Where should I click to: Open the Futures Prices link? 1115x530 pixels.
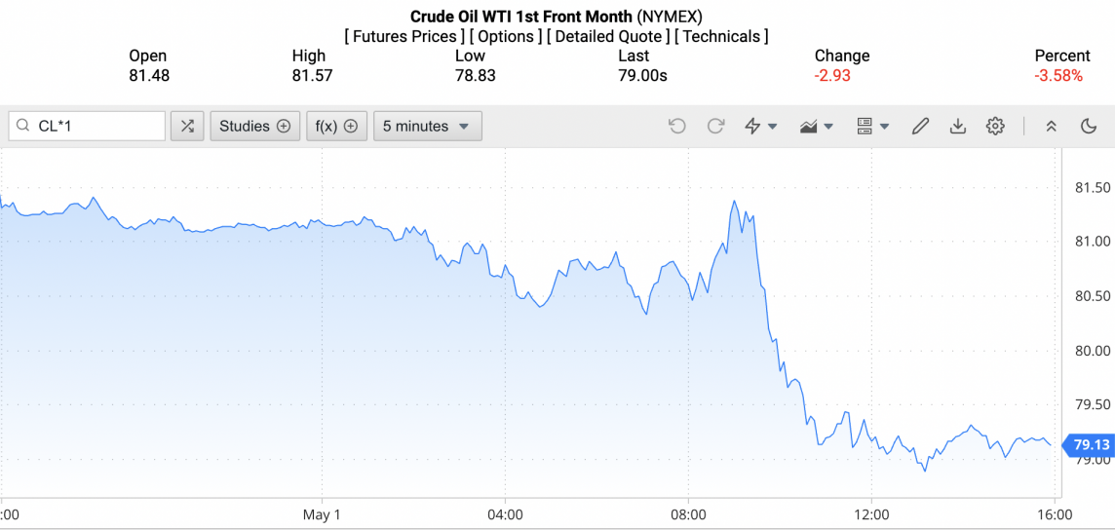[x=404, y=36]
